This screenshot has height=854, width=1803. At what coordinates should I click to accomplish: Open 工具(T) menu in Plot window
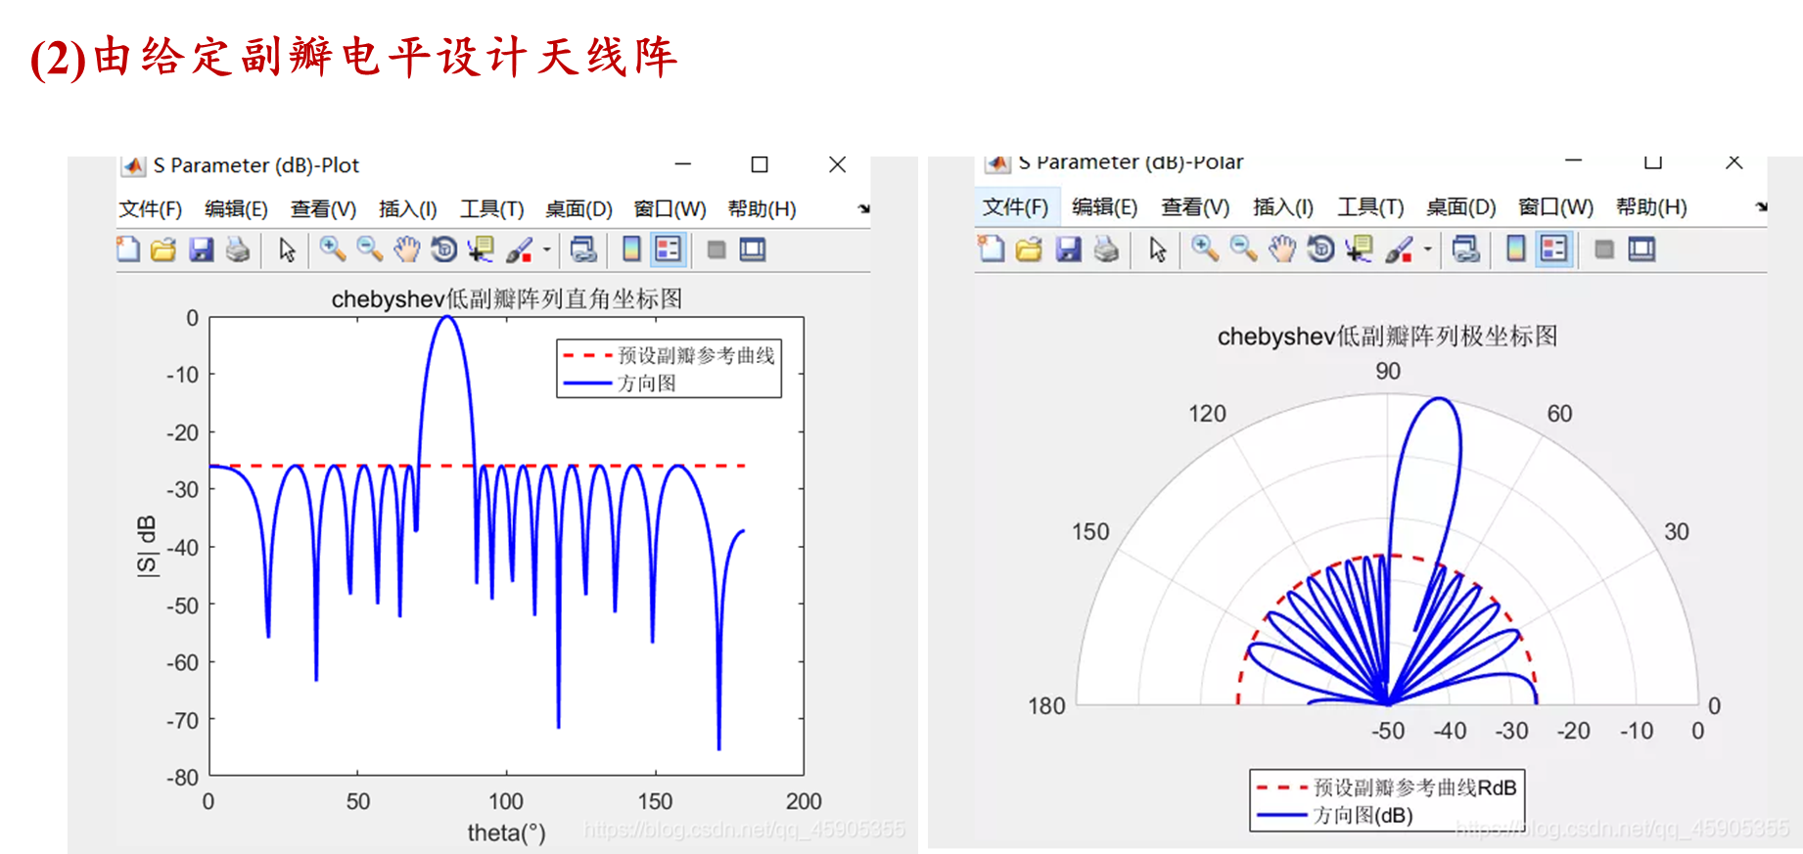491,209
